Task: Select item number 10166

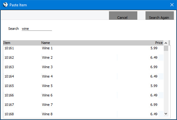Action: click(x=9, y=95)
